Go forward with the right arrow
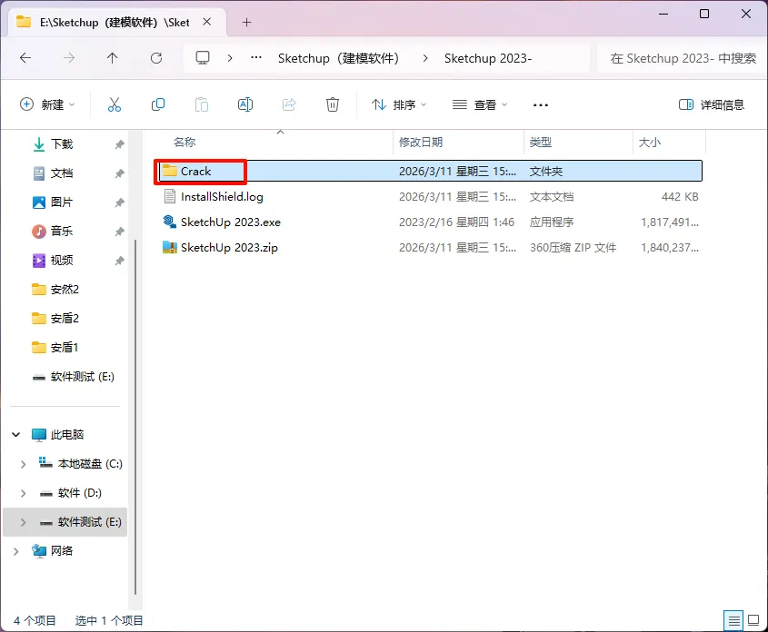The width and height of the screenshot is (768, 632). tap(69, 58)
